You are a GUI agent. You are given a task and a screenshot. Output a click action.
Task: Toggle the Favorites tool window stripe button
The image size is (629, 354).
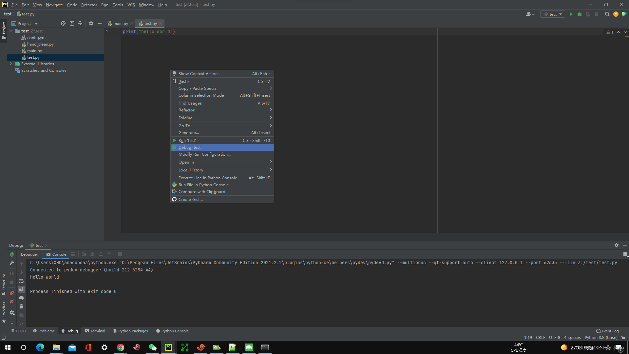tap(4, 312)
